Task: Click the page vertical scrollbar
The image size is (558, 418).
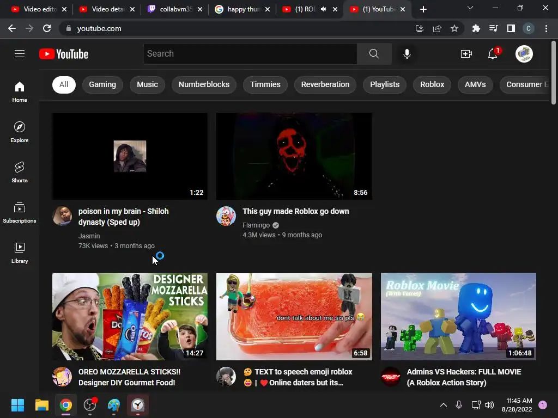Action: [x=554, y=73]
